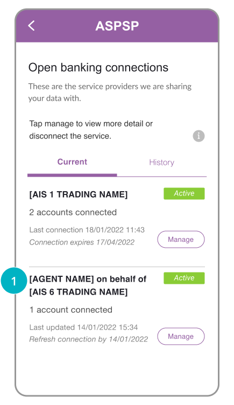The image size is (234, 405).
Task: Click the ASPSP header title
Action: coord(117,26)
